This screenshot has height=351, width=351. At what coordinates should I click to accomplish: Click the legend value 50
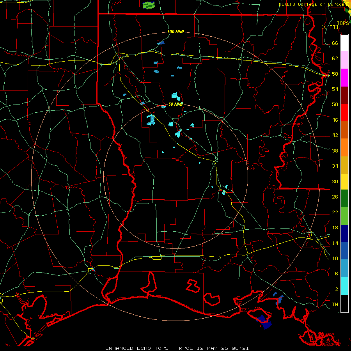pos(335,104)
